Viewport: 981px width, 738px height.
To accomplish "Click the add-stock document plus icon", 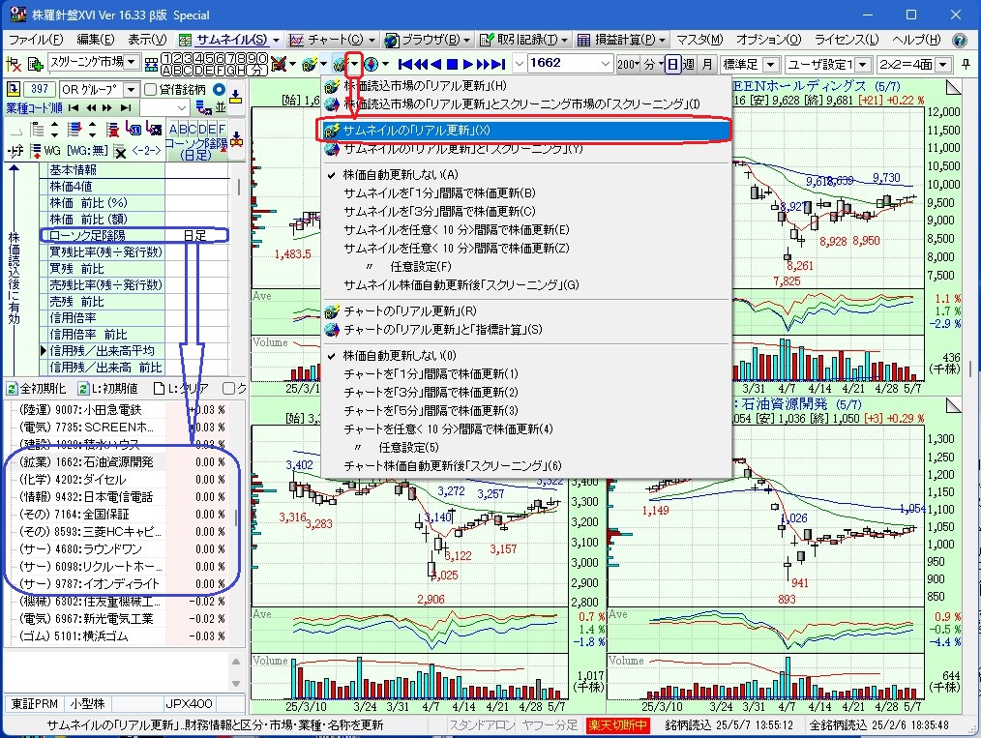I will pos(35,64).
